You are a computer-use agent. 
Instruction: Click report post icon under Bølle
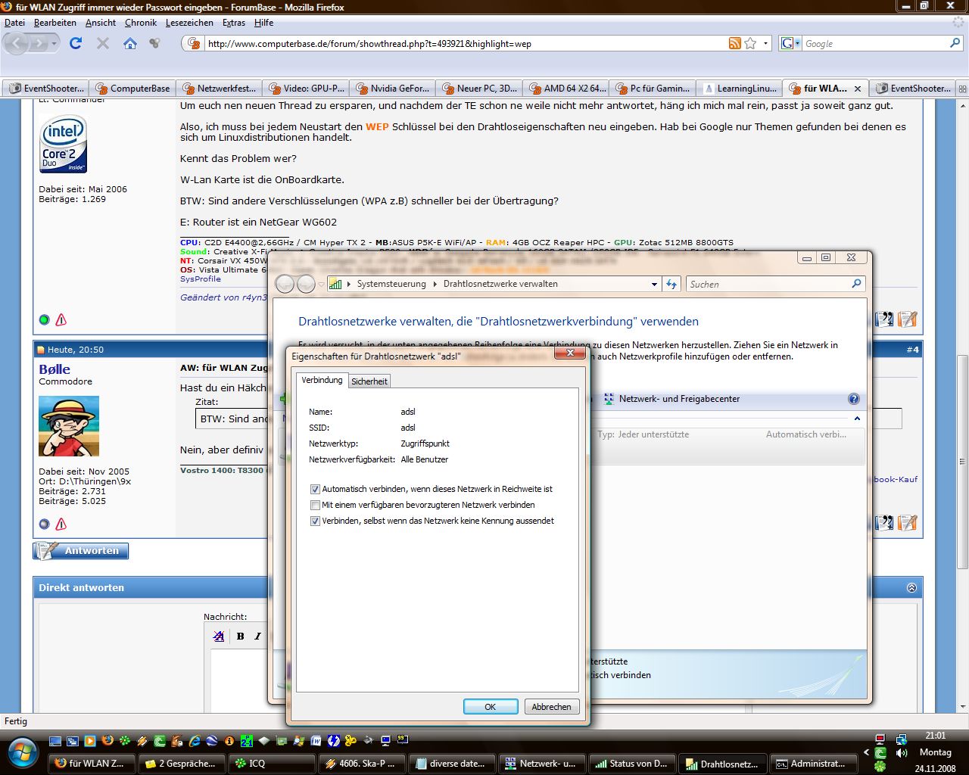[61, 524]
